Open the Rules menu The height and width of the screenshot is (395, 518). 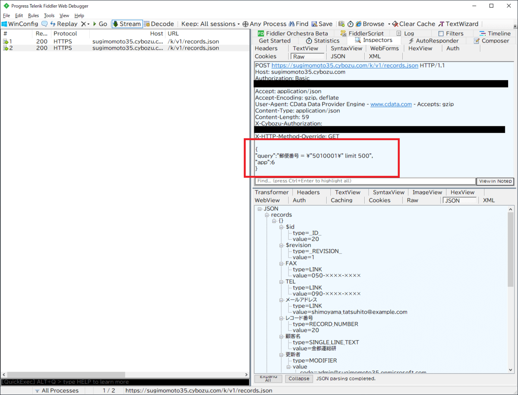coord(33,16)
